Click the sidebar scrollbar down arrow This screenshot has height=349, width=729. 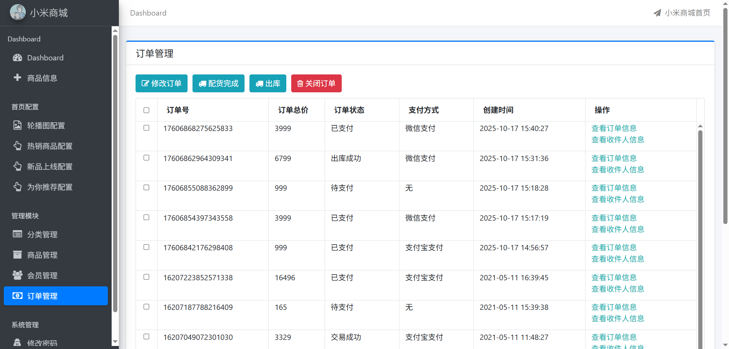click(115, 342)
